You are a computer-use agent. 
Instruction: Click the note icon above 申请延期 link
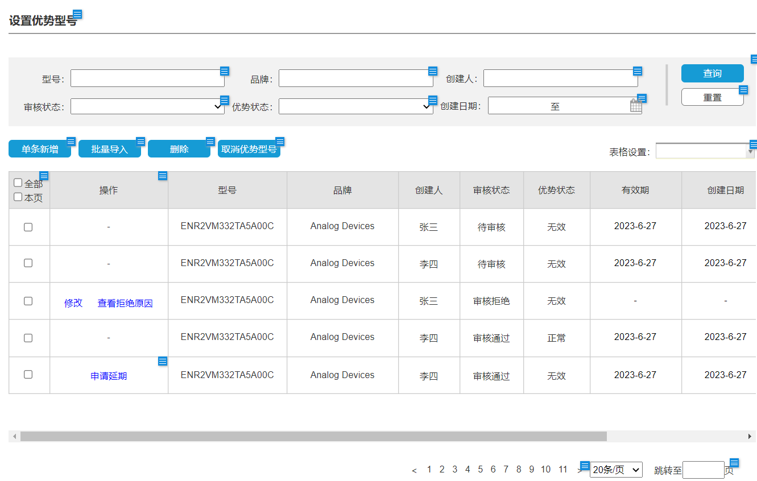tap(163, 362)
